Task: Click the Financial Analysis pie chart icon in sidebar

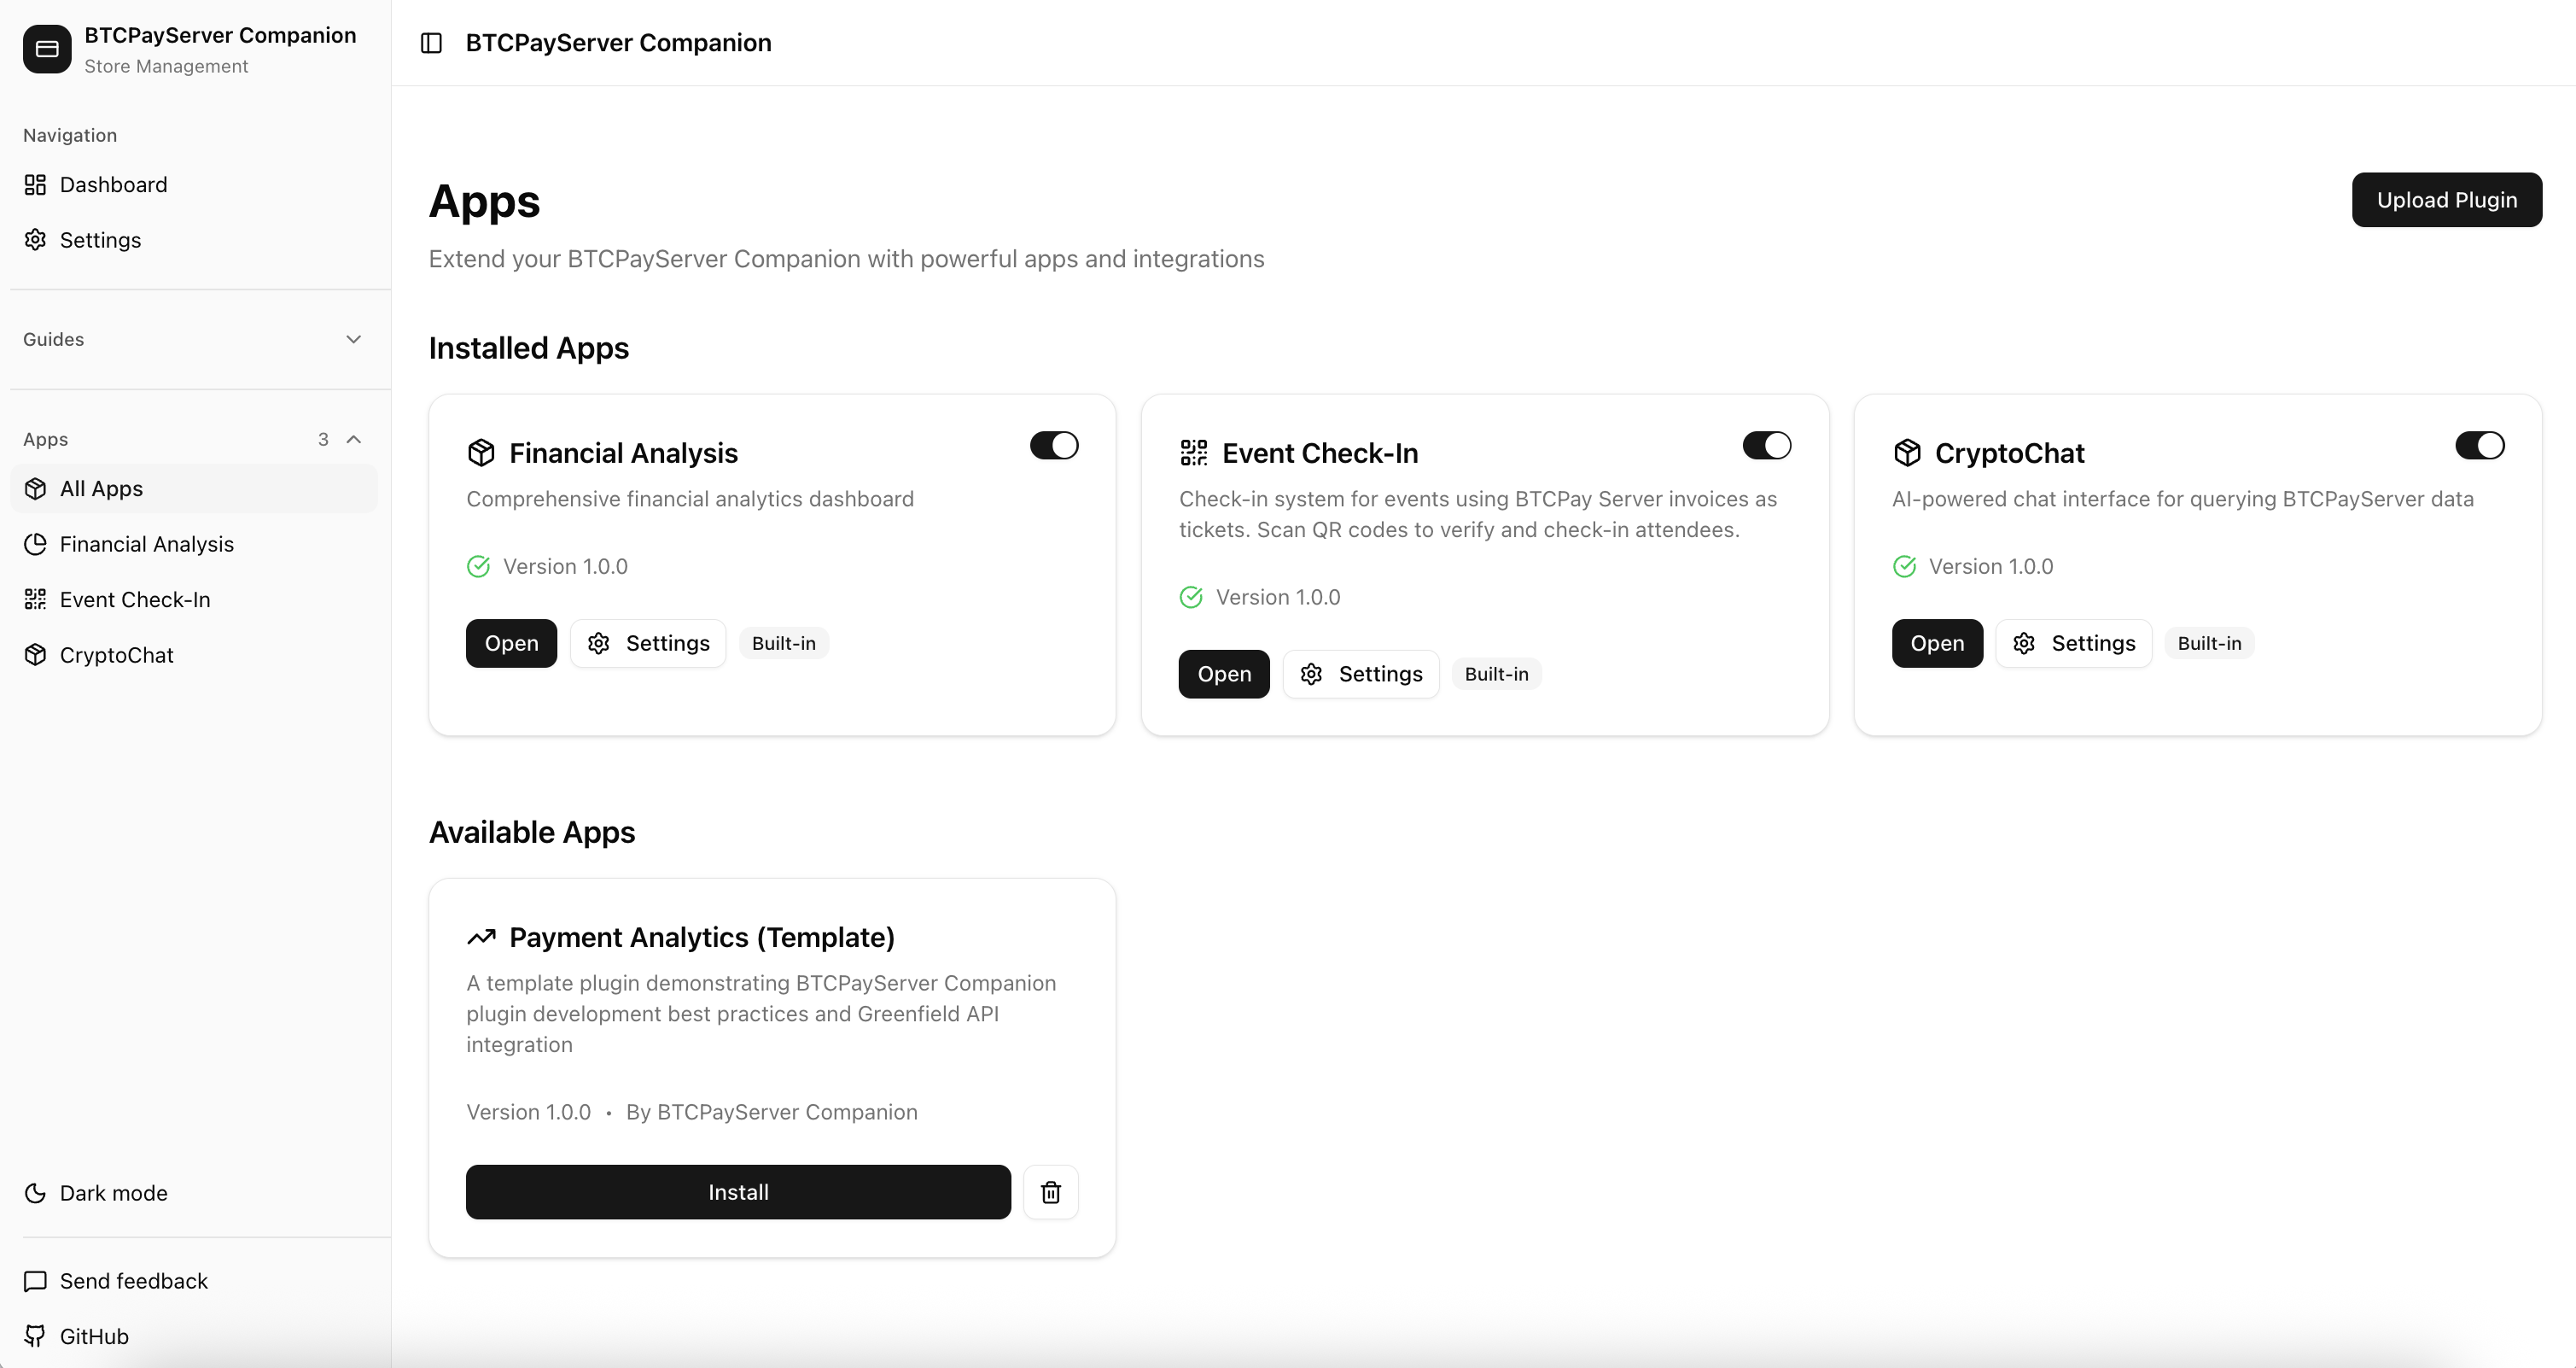Action: coord(35,545)
